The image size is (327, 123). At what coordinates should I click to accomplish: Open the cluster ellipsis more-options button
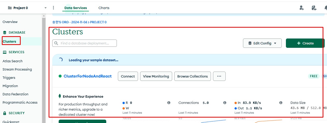(219, 76)
